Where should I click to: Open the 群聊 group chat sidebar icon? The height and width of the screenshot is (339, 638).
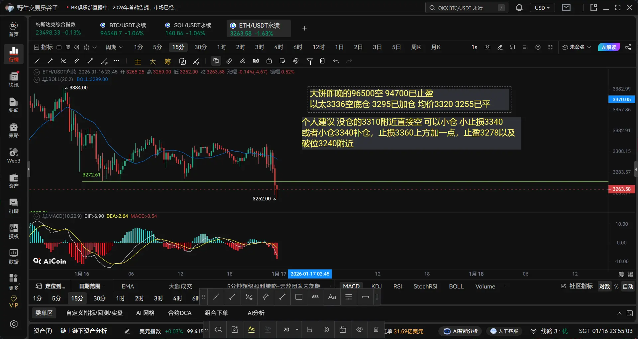point(14,206)
